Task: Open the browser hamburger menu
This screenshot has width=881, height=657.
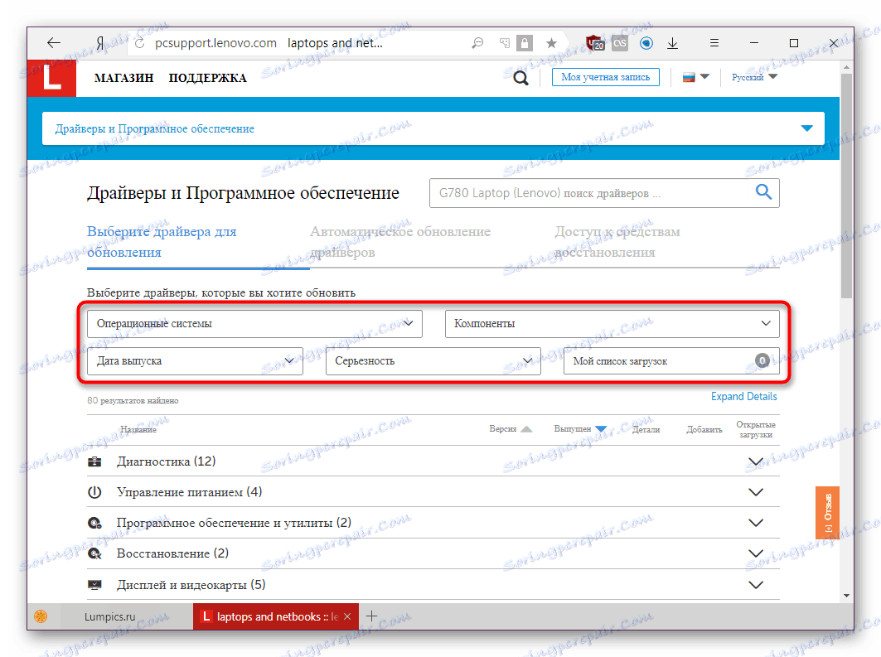Action: coord(714,43)
